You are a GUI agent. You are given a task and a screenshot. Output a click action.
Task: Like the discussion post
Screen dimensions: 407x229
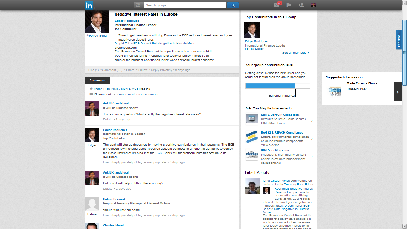tap(94, 70)
